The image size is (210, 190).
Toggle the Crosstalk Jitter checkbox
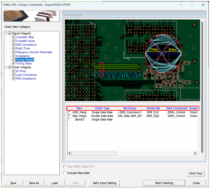coord(14,37)
